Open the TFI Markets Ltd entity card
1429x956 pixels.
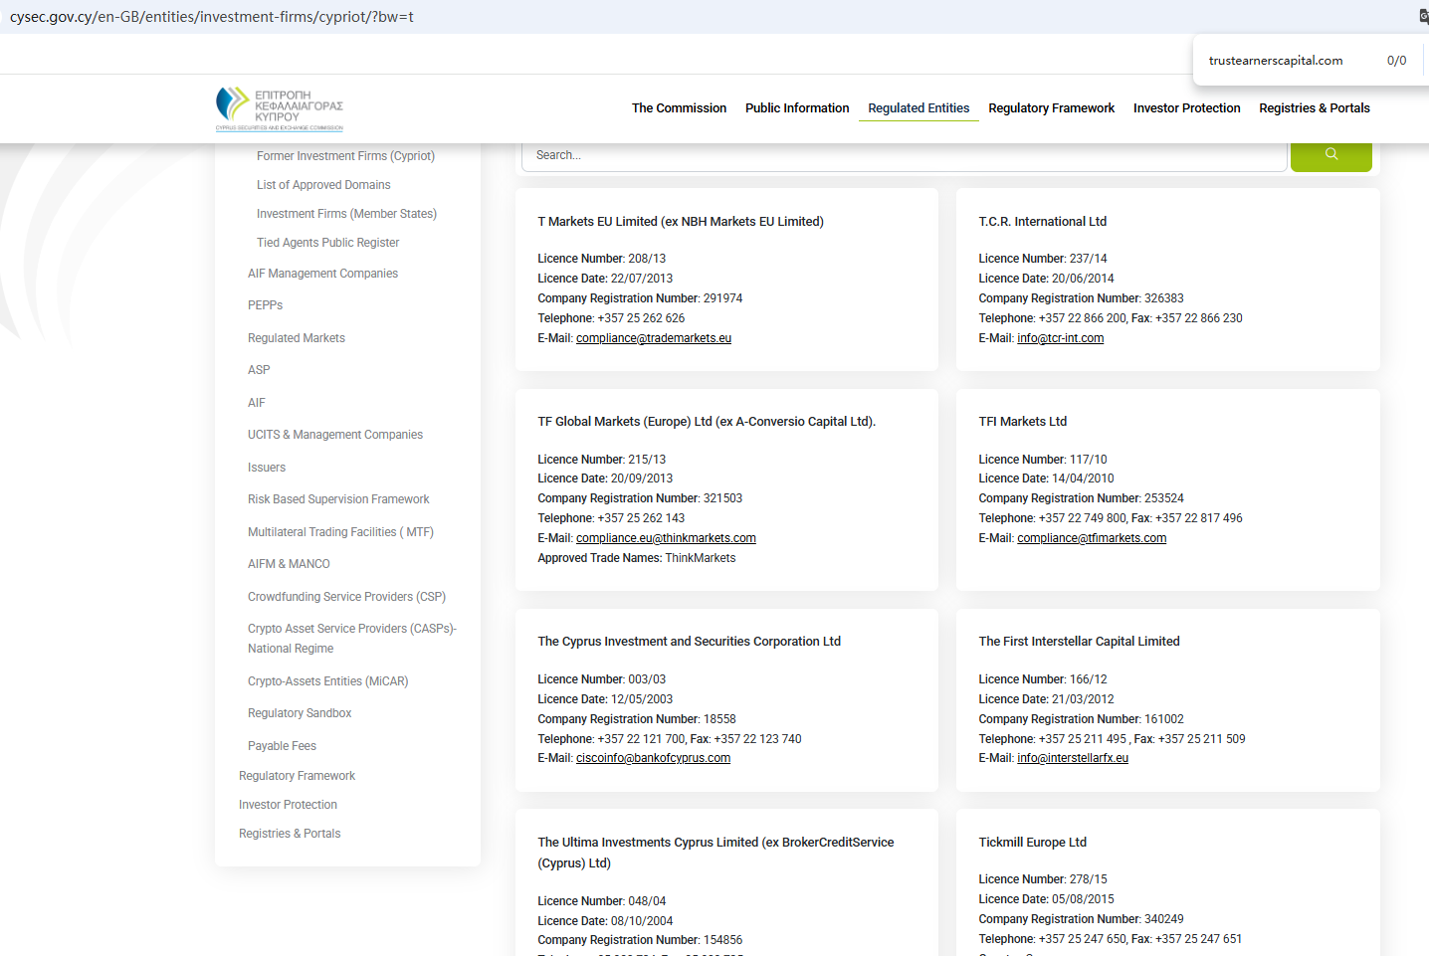1022,422
